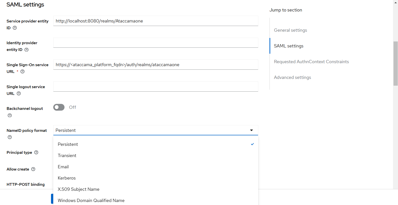Click help icon under NameID policy format
The width and height of the screenshot is (398, 205).
[x=10, y=137]
